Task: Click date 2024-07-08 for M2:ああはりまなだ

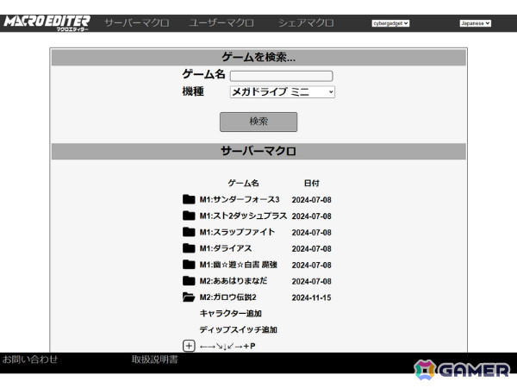Action: click(312, 281)
